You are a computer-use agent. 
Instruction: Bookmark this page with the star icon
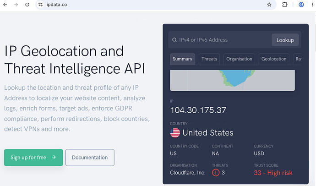pyautogui.click(x=269, y=5)
